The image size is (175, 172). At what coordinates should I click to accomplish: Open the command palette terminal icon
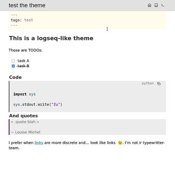163,5
